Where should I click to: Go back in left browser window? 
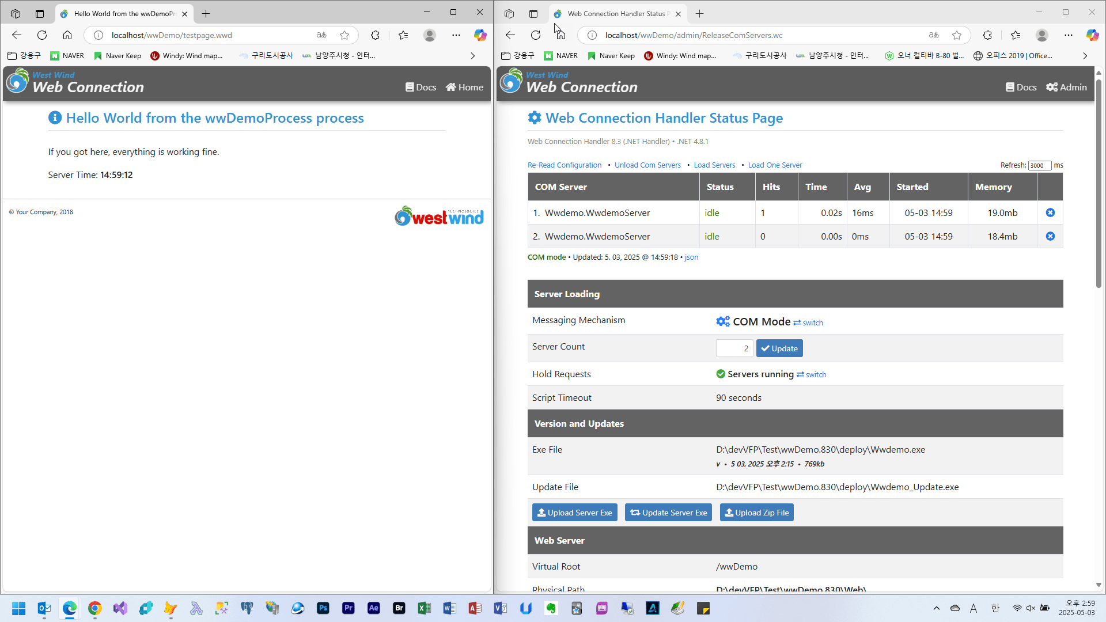pos(17,35)
